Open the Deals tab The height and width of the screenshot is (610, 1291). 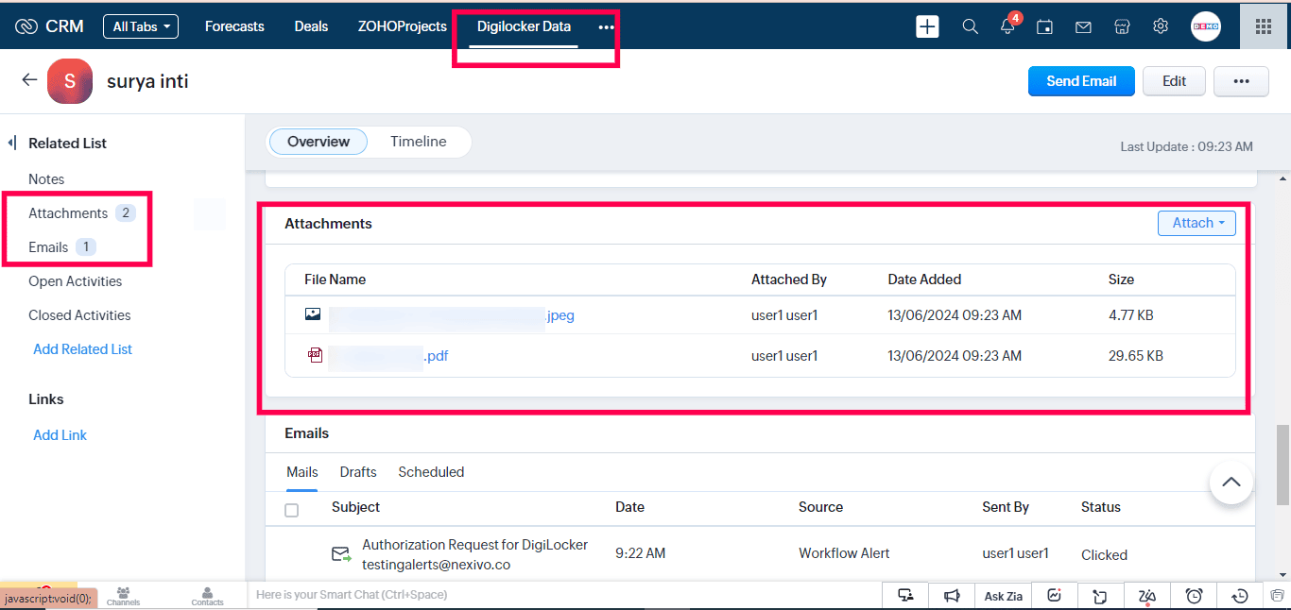click(311, 26)
